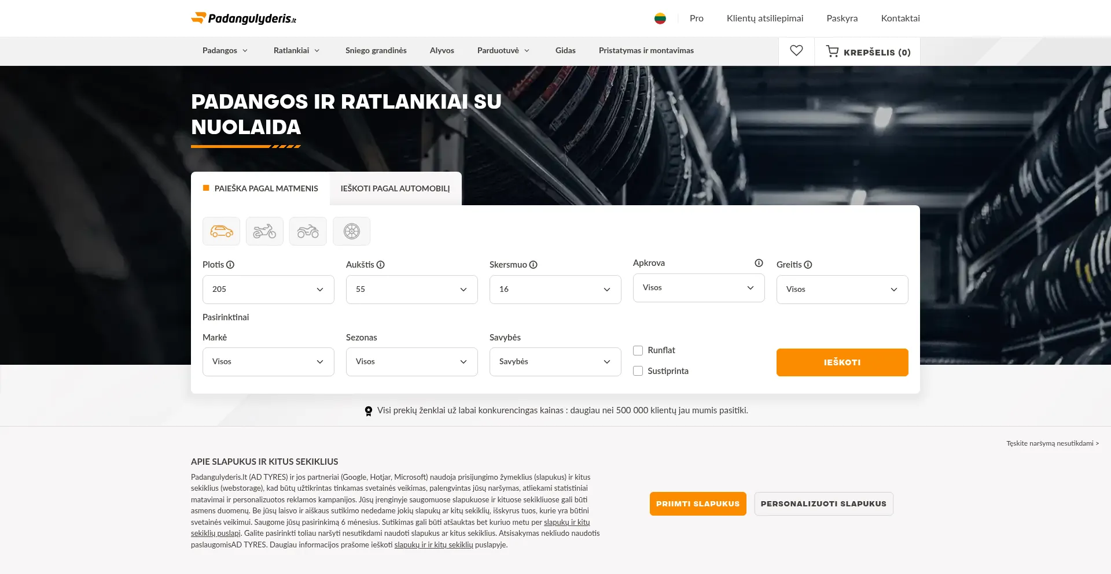The image size is (1111, 574).
Task: Click the info icon next to Apkrova
Action: coord(759,263)
